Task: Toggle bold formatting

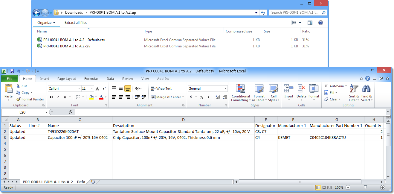Action: click(51, 97)
